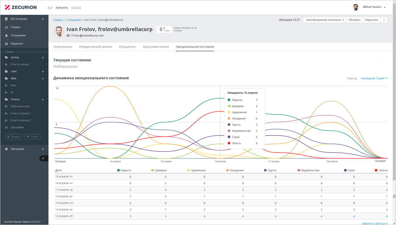Open the three-dot more options menu
Screen dimensions: 396x225
384,20
